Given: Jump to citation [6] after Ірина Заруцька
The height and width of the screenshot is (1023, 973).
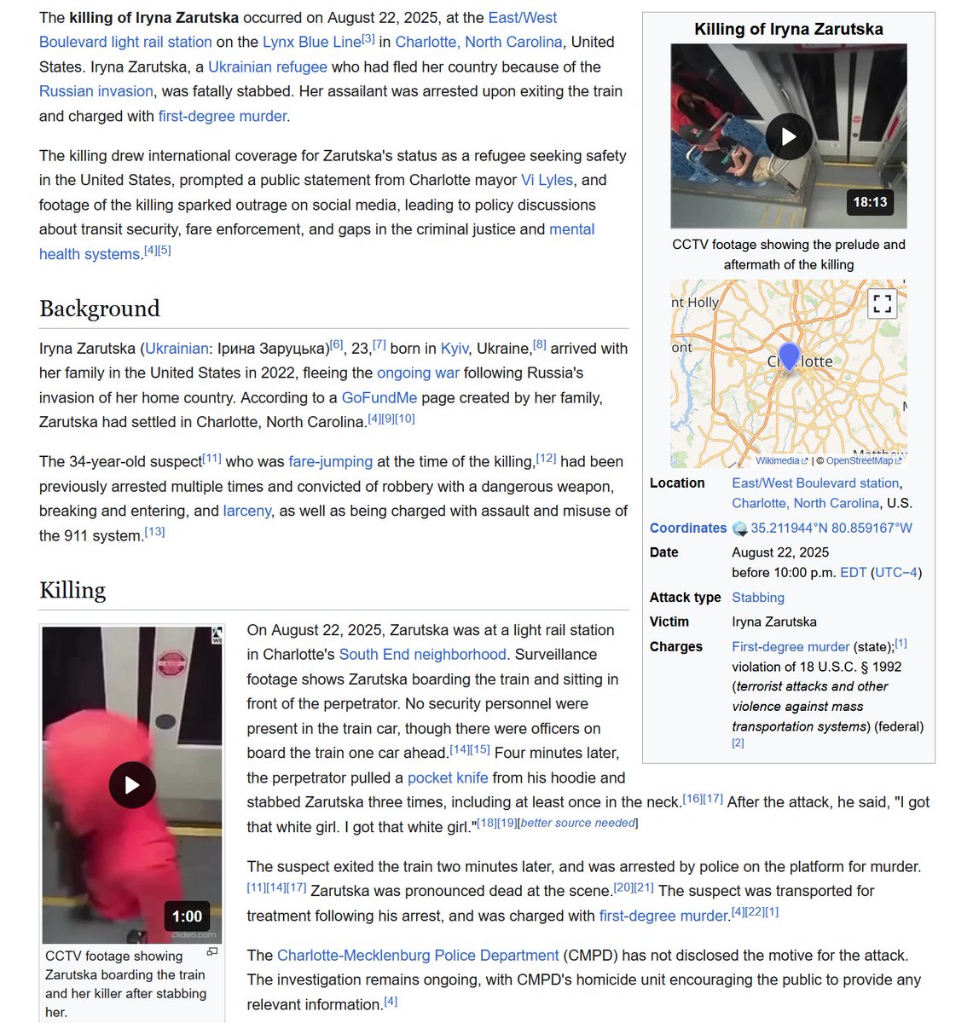Looking at the screenshot, I should coord(337,344).
